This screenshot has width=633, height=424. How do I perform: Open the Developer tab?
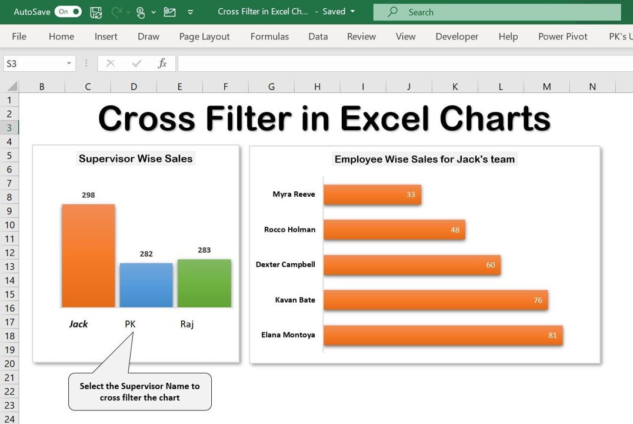[x=457, y=37]
